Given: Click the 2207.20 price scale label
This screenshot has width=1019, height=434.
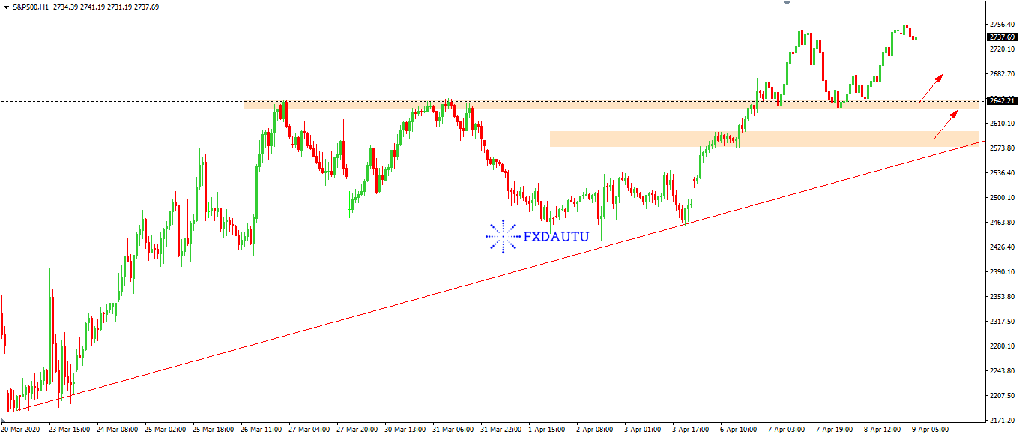Looking at the screenshot, I should click(1001, 396).
